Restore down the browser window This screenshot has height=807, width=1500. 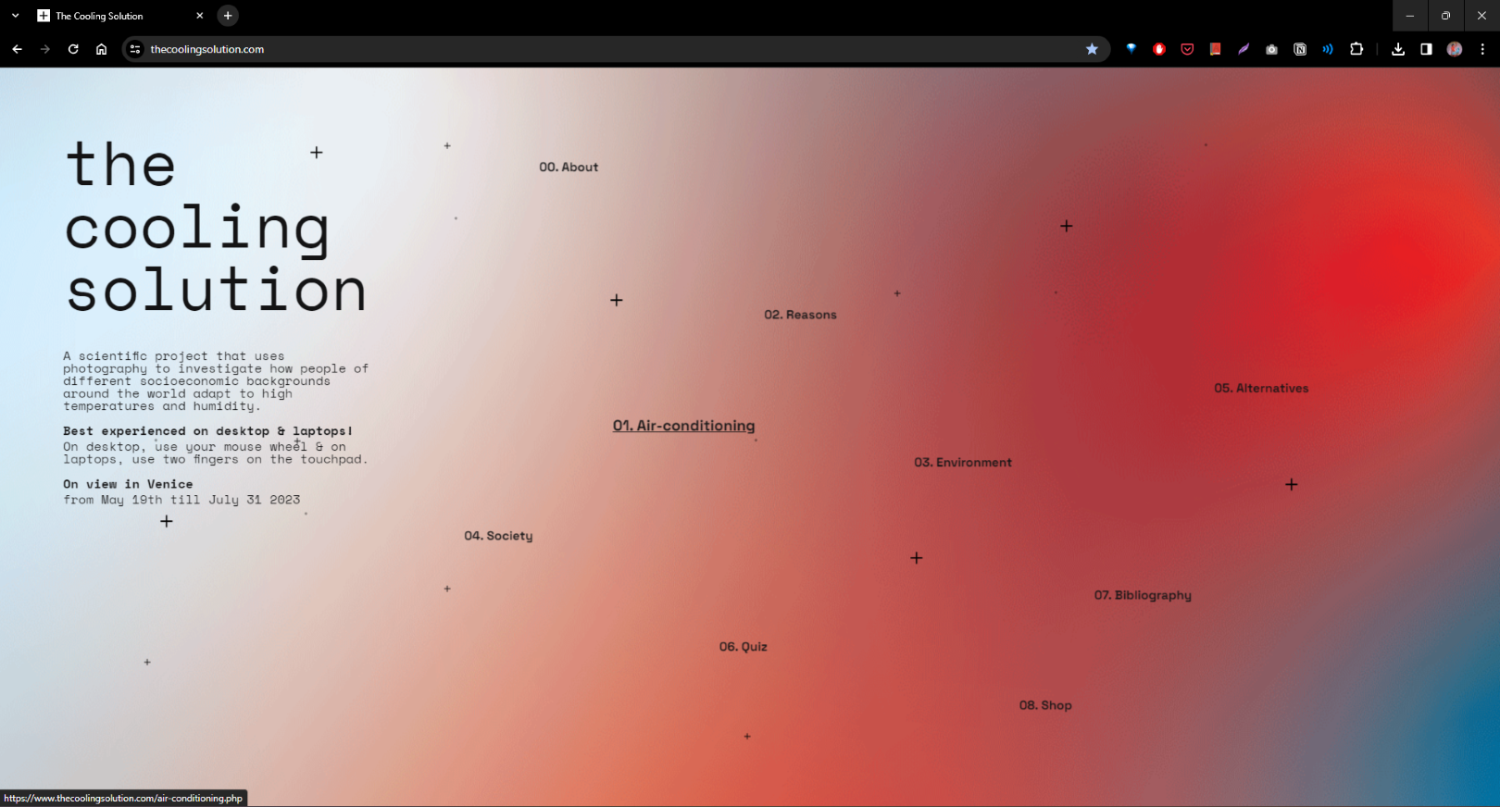tap(1445, 16)
